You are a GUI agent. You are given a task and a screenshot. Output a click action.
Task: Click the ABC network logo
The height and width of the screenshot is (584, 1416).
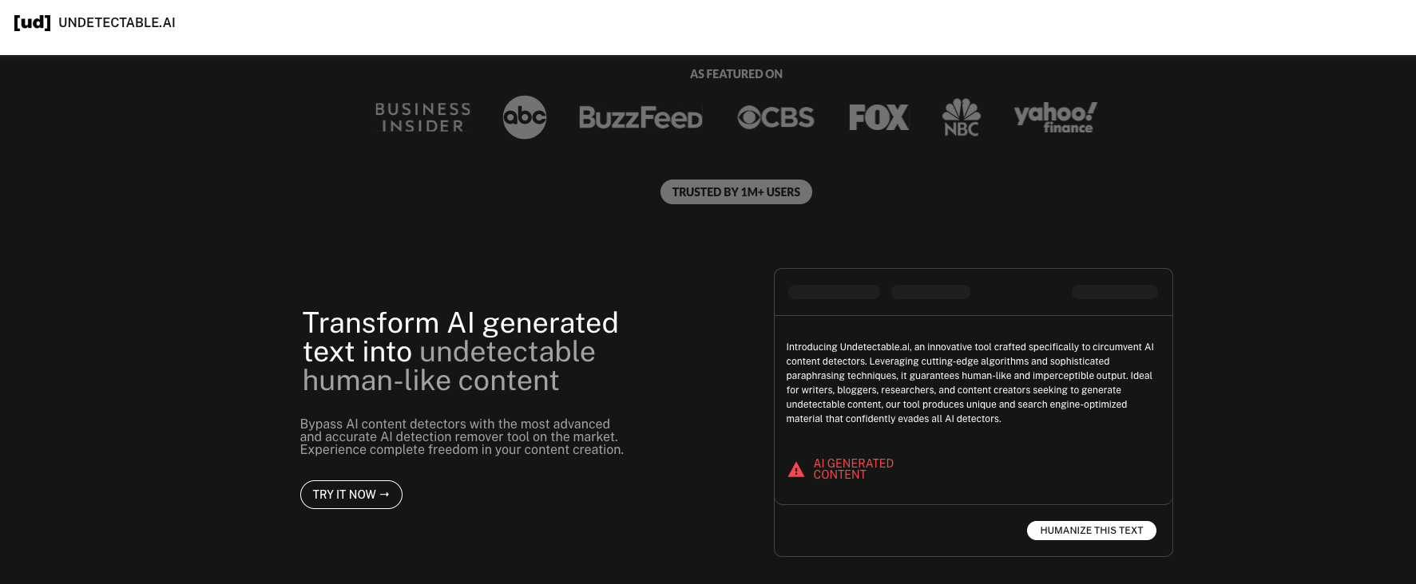pyautogui.click(x=525, y=117)
